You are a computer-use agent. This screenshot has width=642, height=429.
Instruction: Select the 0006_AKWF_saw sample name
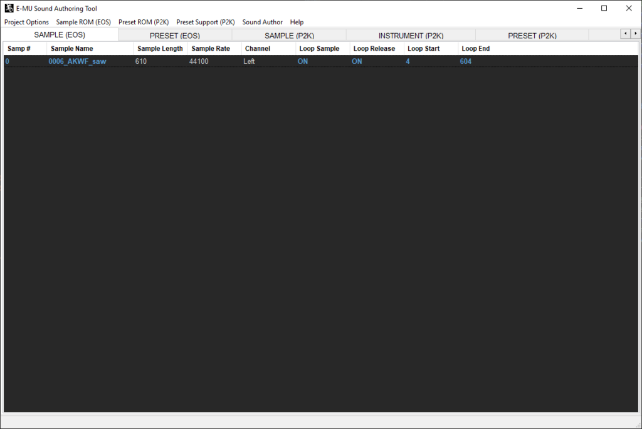77,61
